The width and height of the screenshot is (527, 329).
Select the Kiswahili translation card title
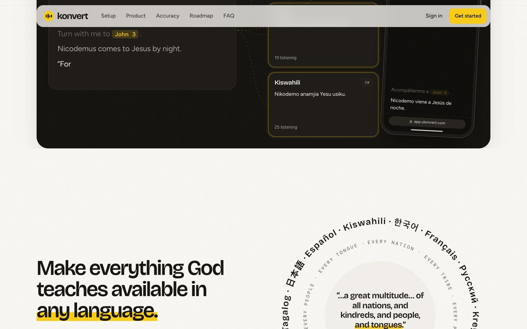coord(287,83)
